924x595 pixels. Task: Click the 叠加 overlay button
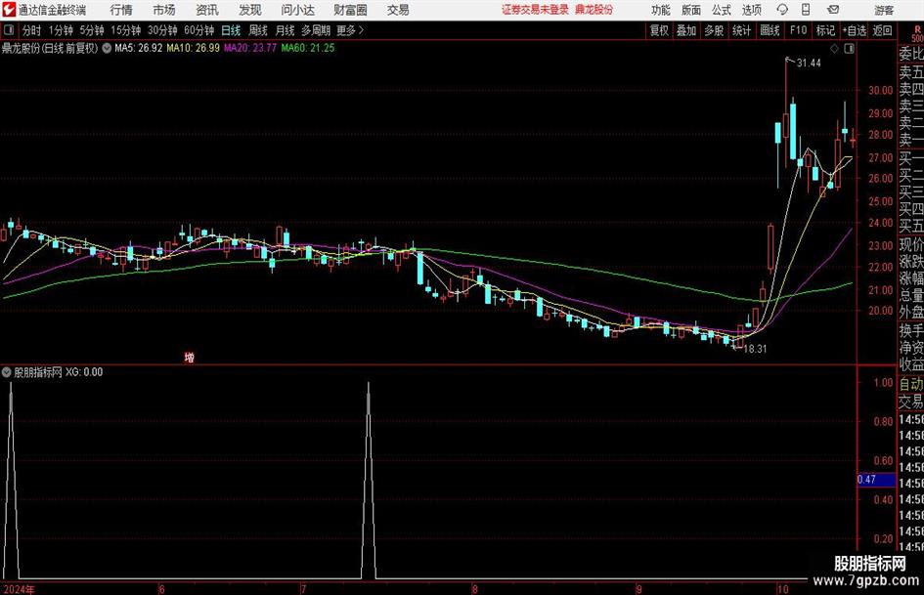pos(686,30)
